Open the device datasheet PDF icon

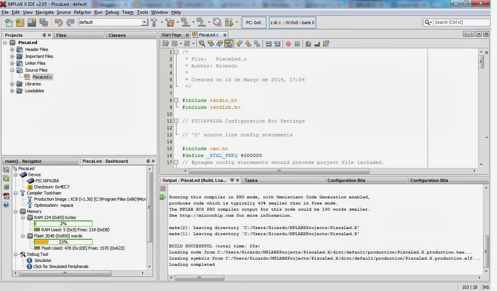(x=6, y=196)
